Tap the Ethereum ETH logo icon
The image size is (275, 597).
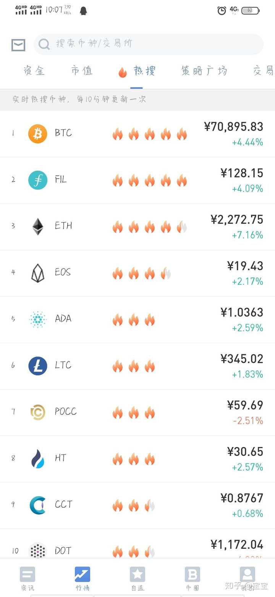tap(38, 227)
